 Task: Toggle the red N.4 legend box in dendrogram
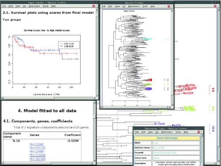[x=165, y=80]
